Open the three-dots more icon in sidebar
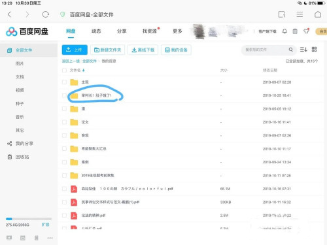 coord(50,238)
